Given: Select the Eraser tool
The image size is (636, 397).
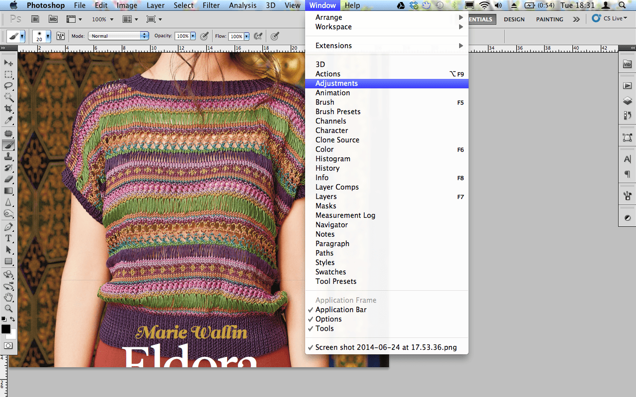Looking at the screenshot, I should [8, 180].
